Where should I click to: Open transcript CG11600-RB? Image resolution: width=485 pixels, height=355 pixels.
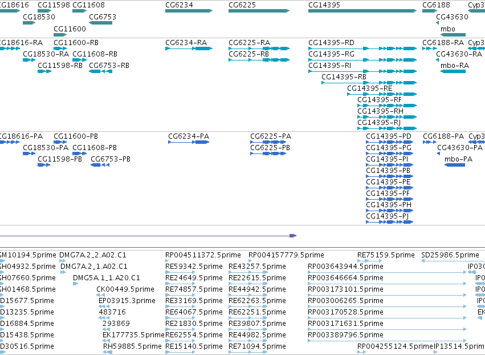(76, 42)
